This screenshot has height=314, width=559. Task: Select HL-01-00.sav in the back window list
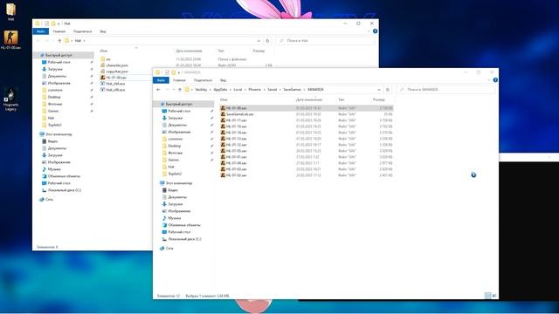pyautogui.click(x=114, y=78)
